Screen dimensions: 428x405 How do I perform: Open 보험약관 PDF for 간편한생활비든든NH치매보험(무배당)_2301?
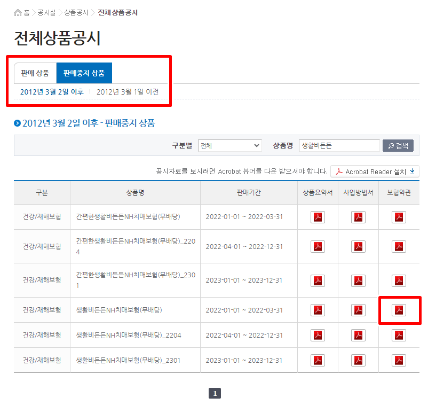(399, 281)
